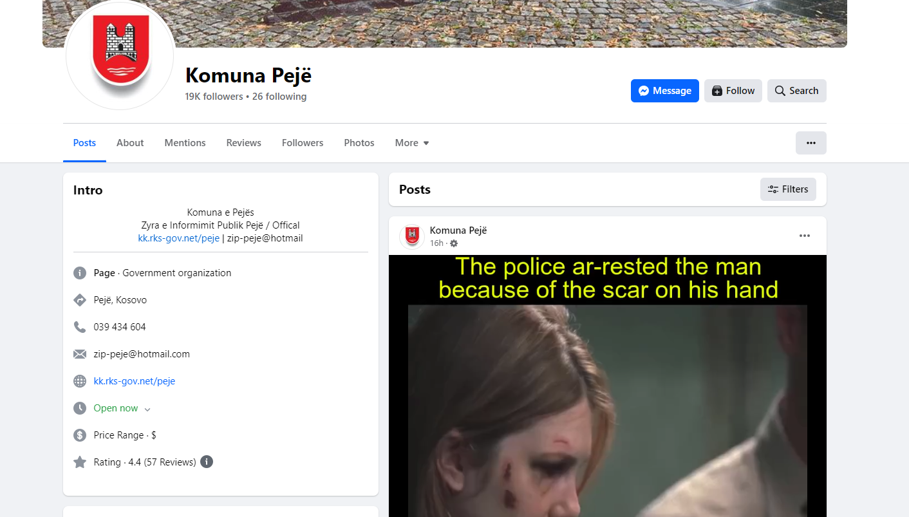Image resolution: width=909 pixels, height=517 pixels.
Task: Open the post's three-dot options menu
Action: [x=805, y=236]
